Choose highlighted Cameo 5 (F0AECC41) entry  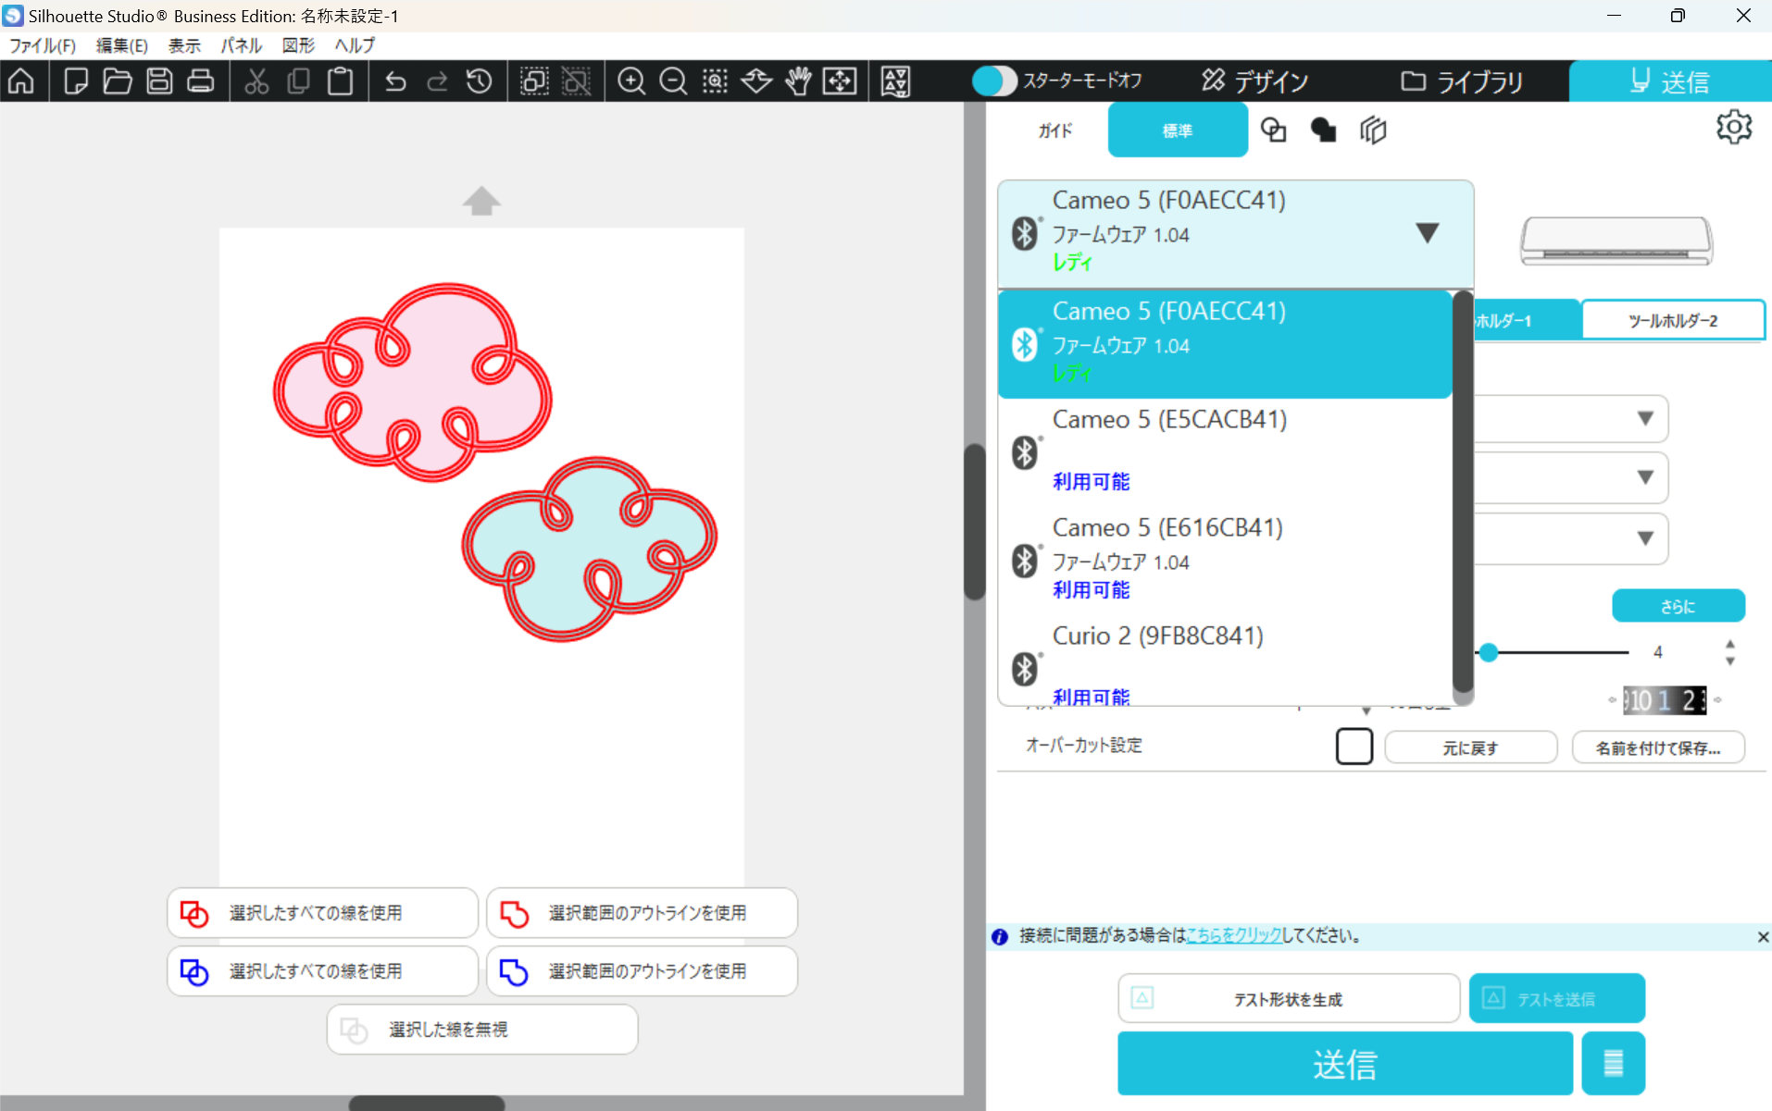(1224, 344)
